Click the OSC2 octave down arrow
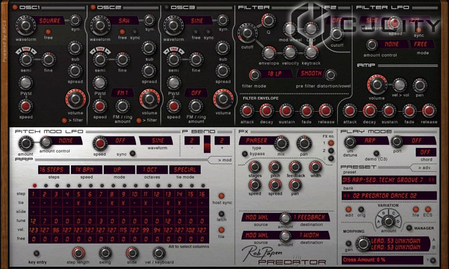 tap(93, 52)
